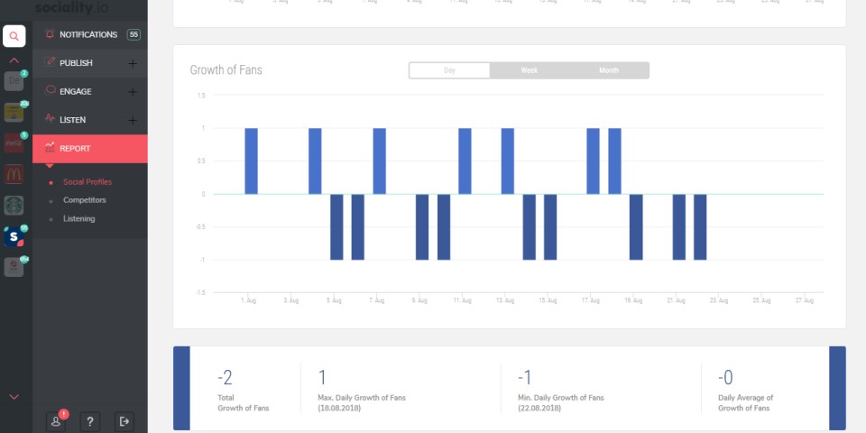Open the user account icon at bottom
The image size is (866, 433).
click(x=56, y=420)
